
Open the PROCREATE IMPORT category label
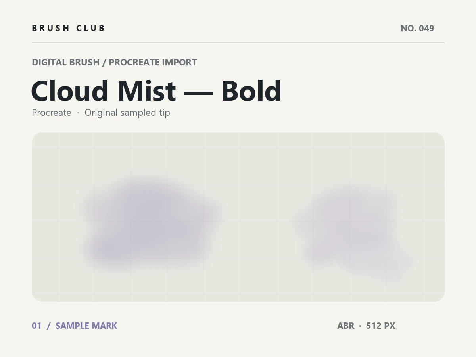click(x=153, y=62)
